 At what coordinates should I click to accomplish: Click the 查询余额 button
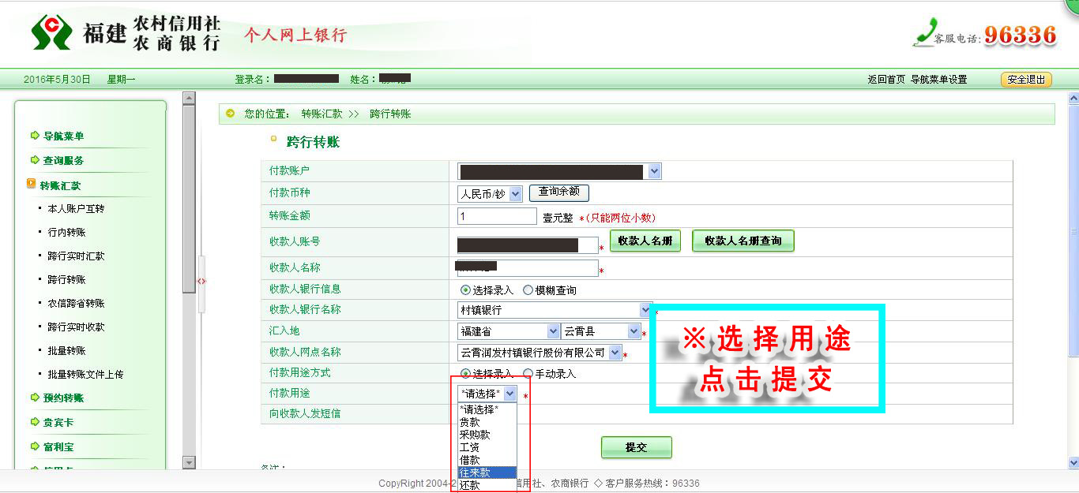pyautogui.click(x=558, y=192)
